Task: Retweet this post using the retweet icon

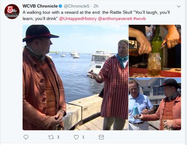Action: (x=51, y=137)
